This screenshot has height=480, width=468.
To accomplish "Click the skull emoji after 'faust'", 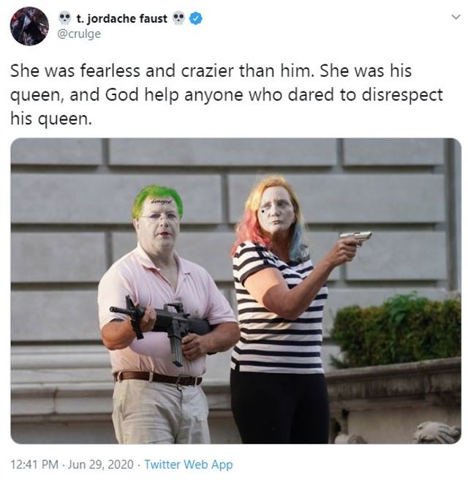I will pos(178,18).
